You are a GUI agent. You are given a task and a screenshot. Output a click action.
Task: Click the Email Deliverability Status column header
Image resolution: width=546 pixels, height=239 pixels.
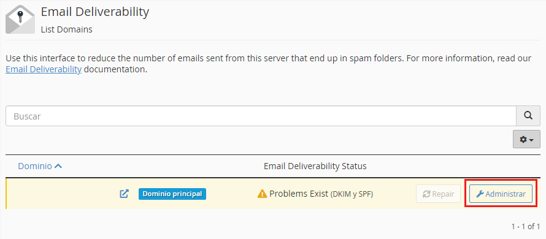pos(315,166)
